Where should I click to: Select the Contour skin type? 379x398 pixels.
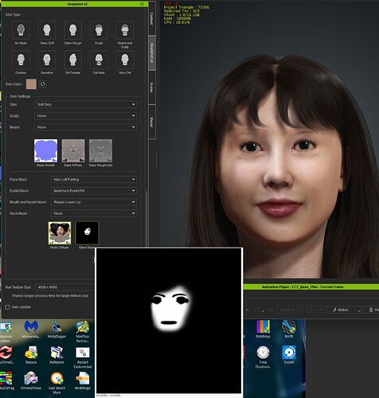(x=21, y=60)
